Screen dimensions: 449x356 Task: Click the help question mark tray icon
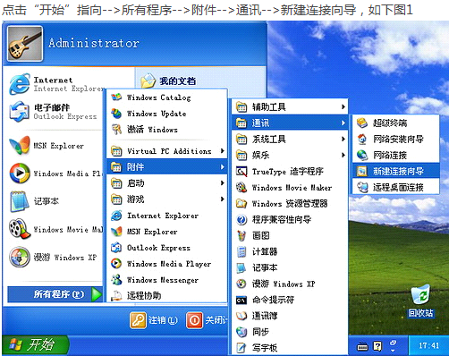[x=378, y=346]
